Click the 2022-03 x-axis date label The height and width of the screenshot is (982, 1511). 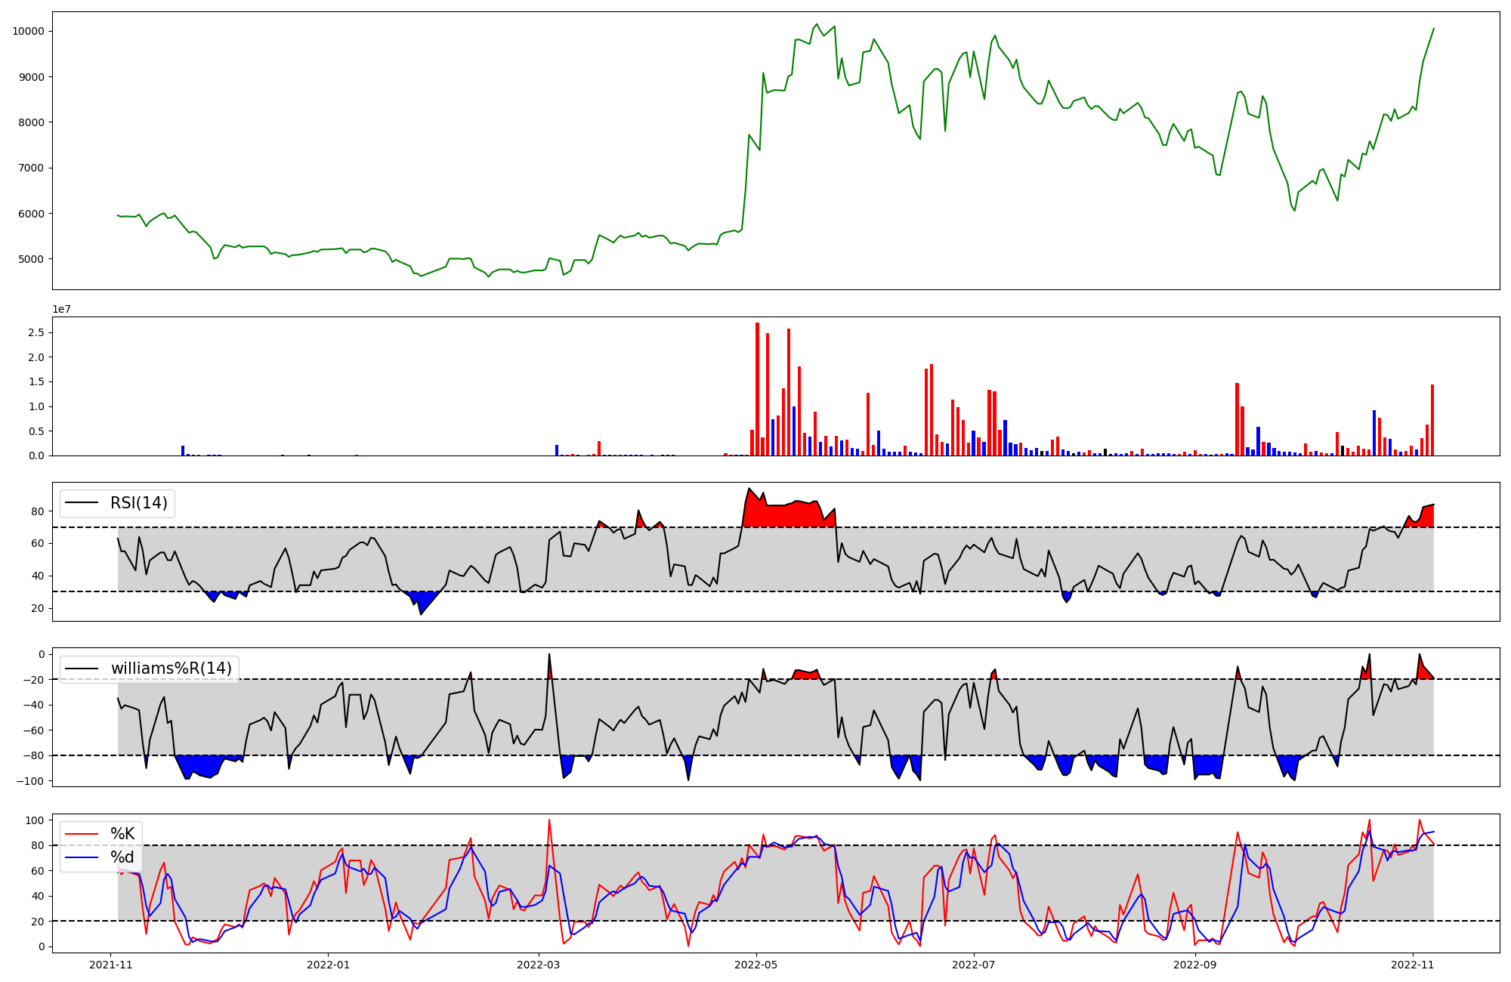tap(539, 965)
